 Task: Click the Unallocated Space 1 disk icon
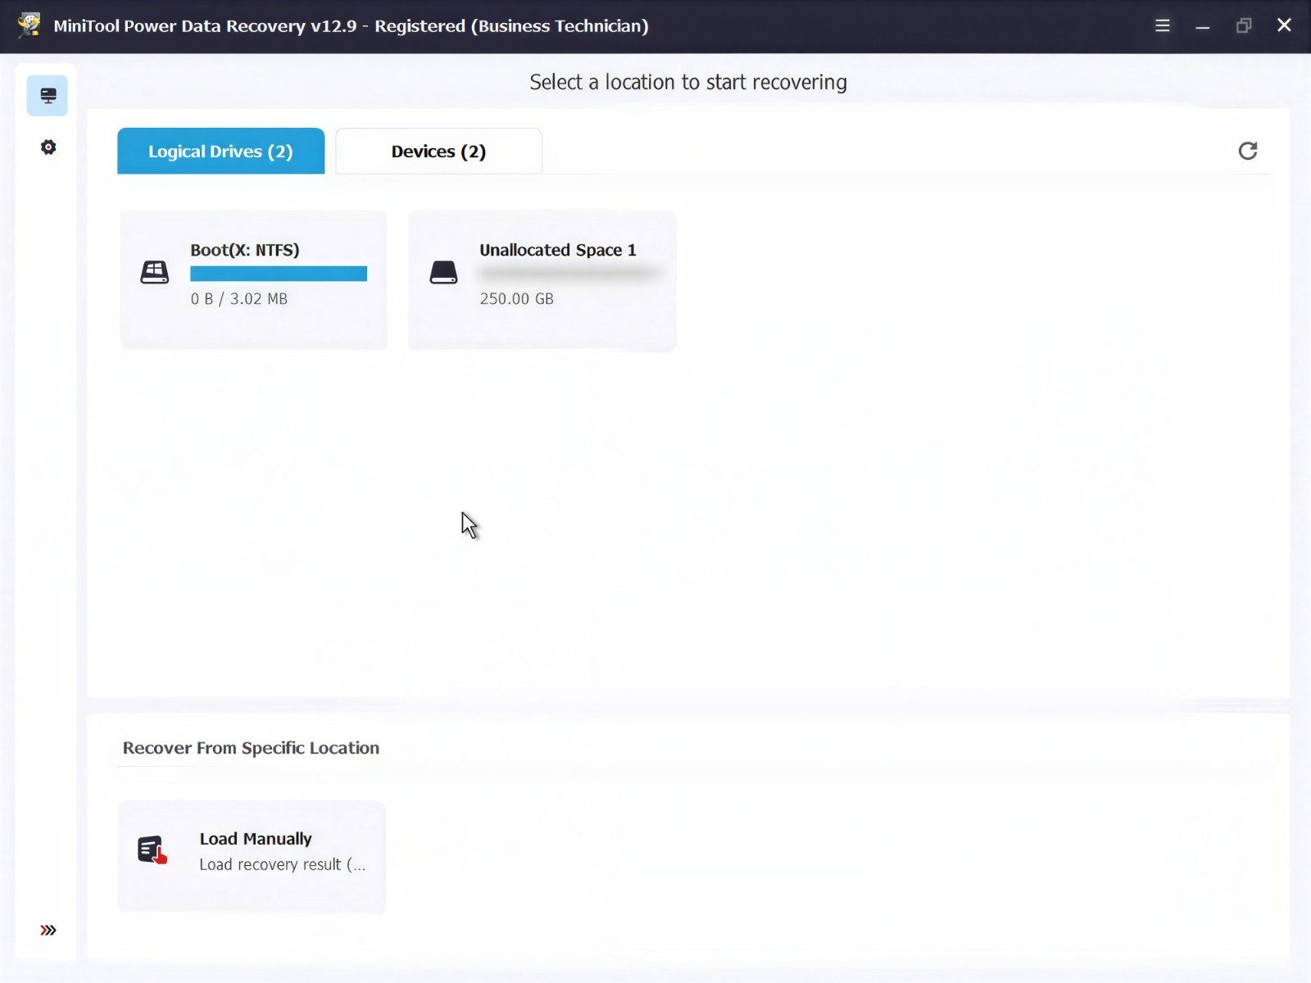(x=443, y=273)
